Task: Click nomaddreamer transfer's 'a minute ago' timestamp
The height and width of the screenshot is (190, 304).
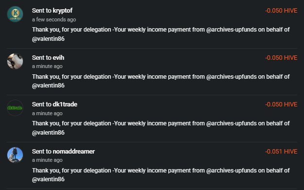Action: (x=47, y=160)
